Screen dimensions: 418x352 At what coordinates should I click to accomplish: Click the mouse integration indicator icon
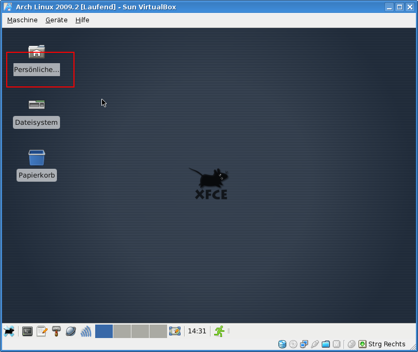(x=351, y=344)
